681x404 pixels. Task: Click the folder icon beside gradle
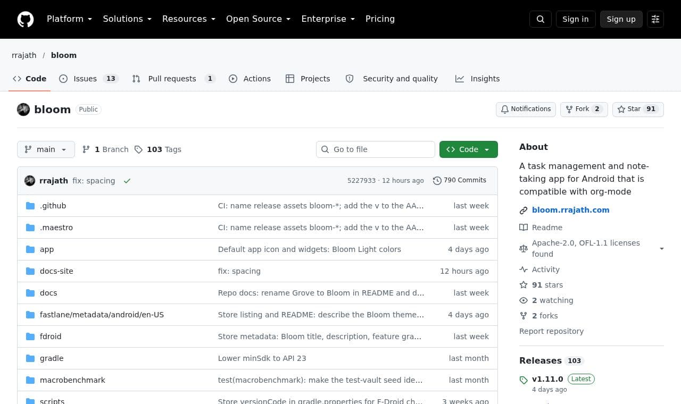(30, 358)
